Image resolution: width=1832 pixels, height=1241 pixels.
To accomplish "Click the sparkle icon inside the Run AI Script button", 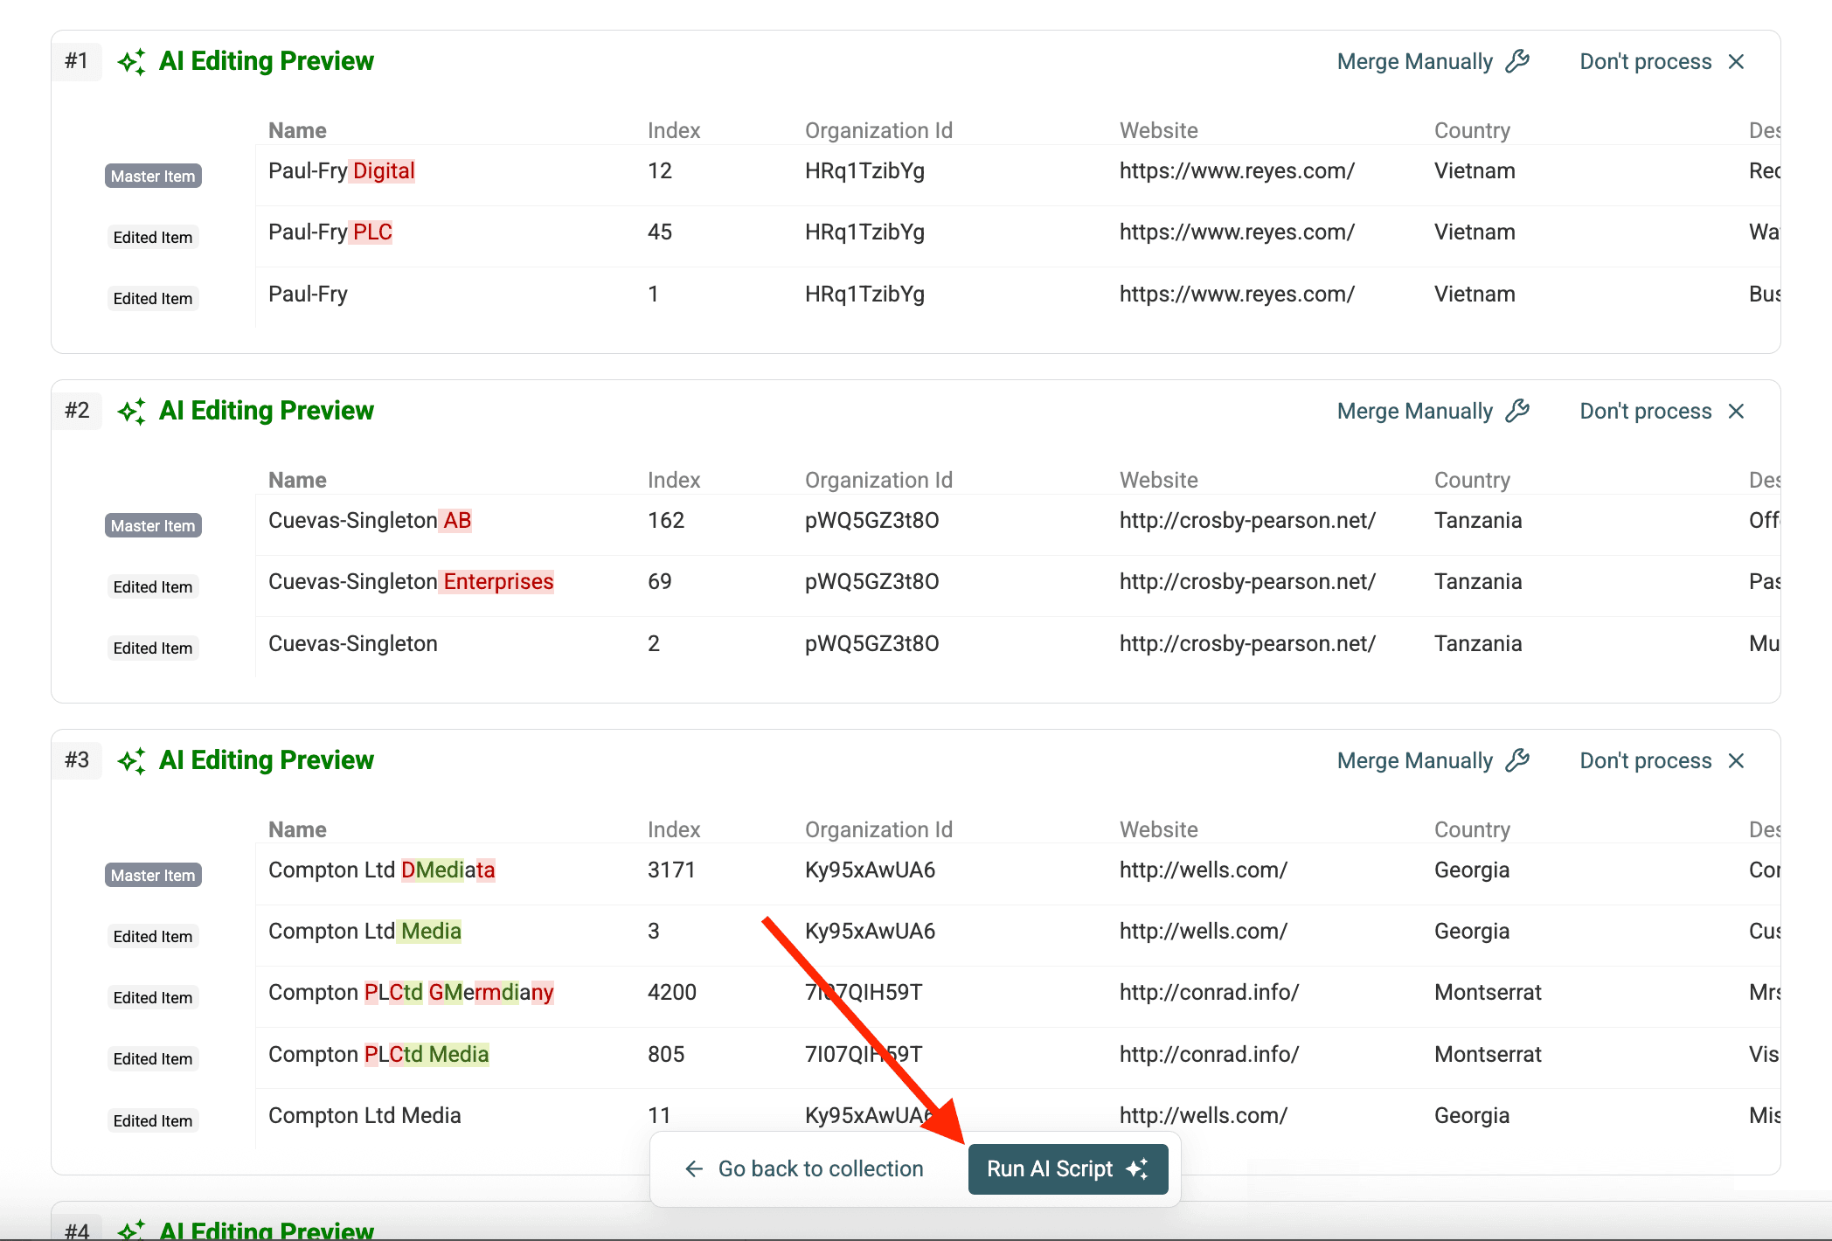I will pos(1137,1168).
